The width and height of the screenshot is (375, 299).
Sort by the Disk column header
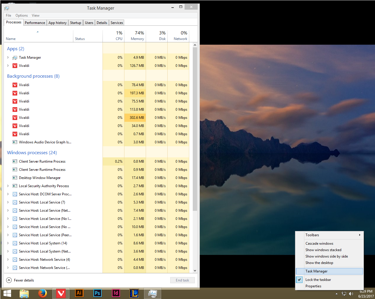pyautogui.click(x=157, y=36)
